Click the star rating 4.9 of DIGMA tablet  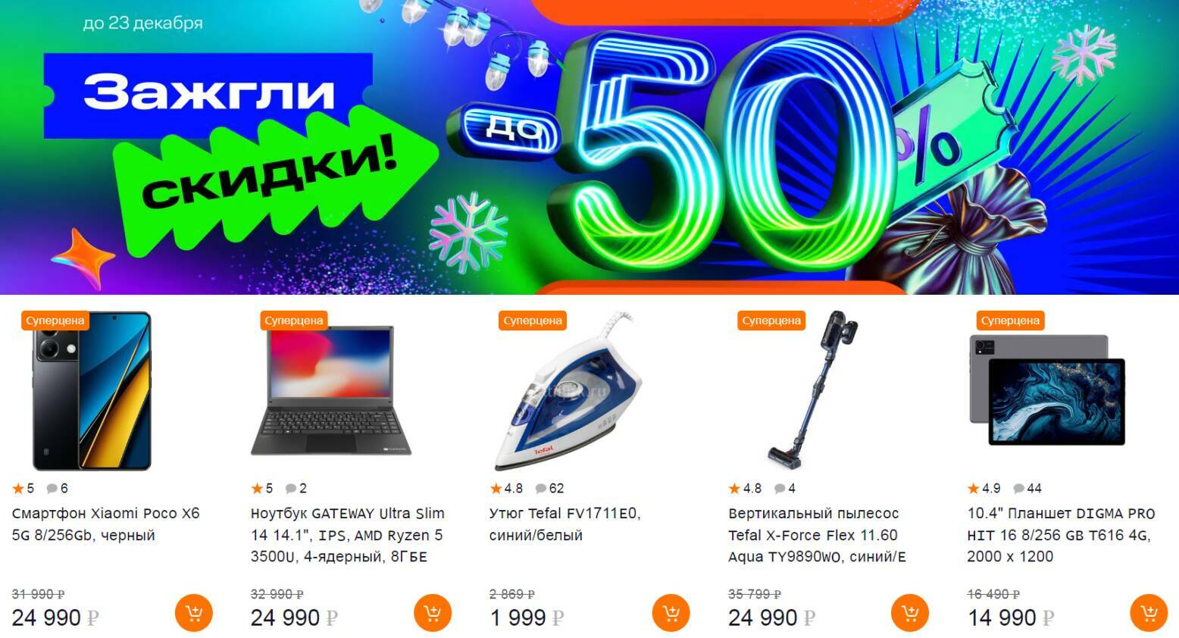(984, 488)
